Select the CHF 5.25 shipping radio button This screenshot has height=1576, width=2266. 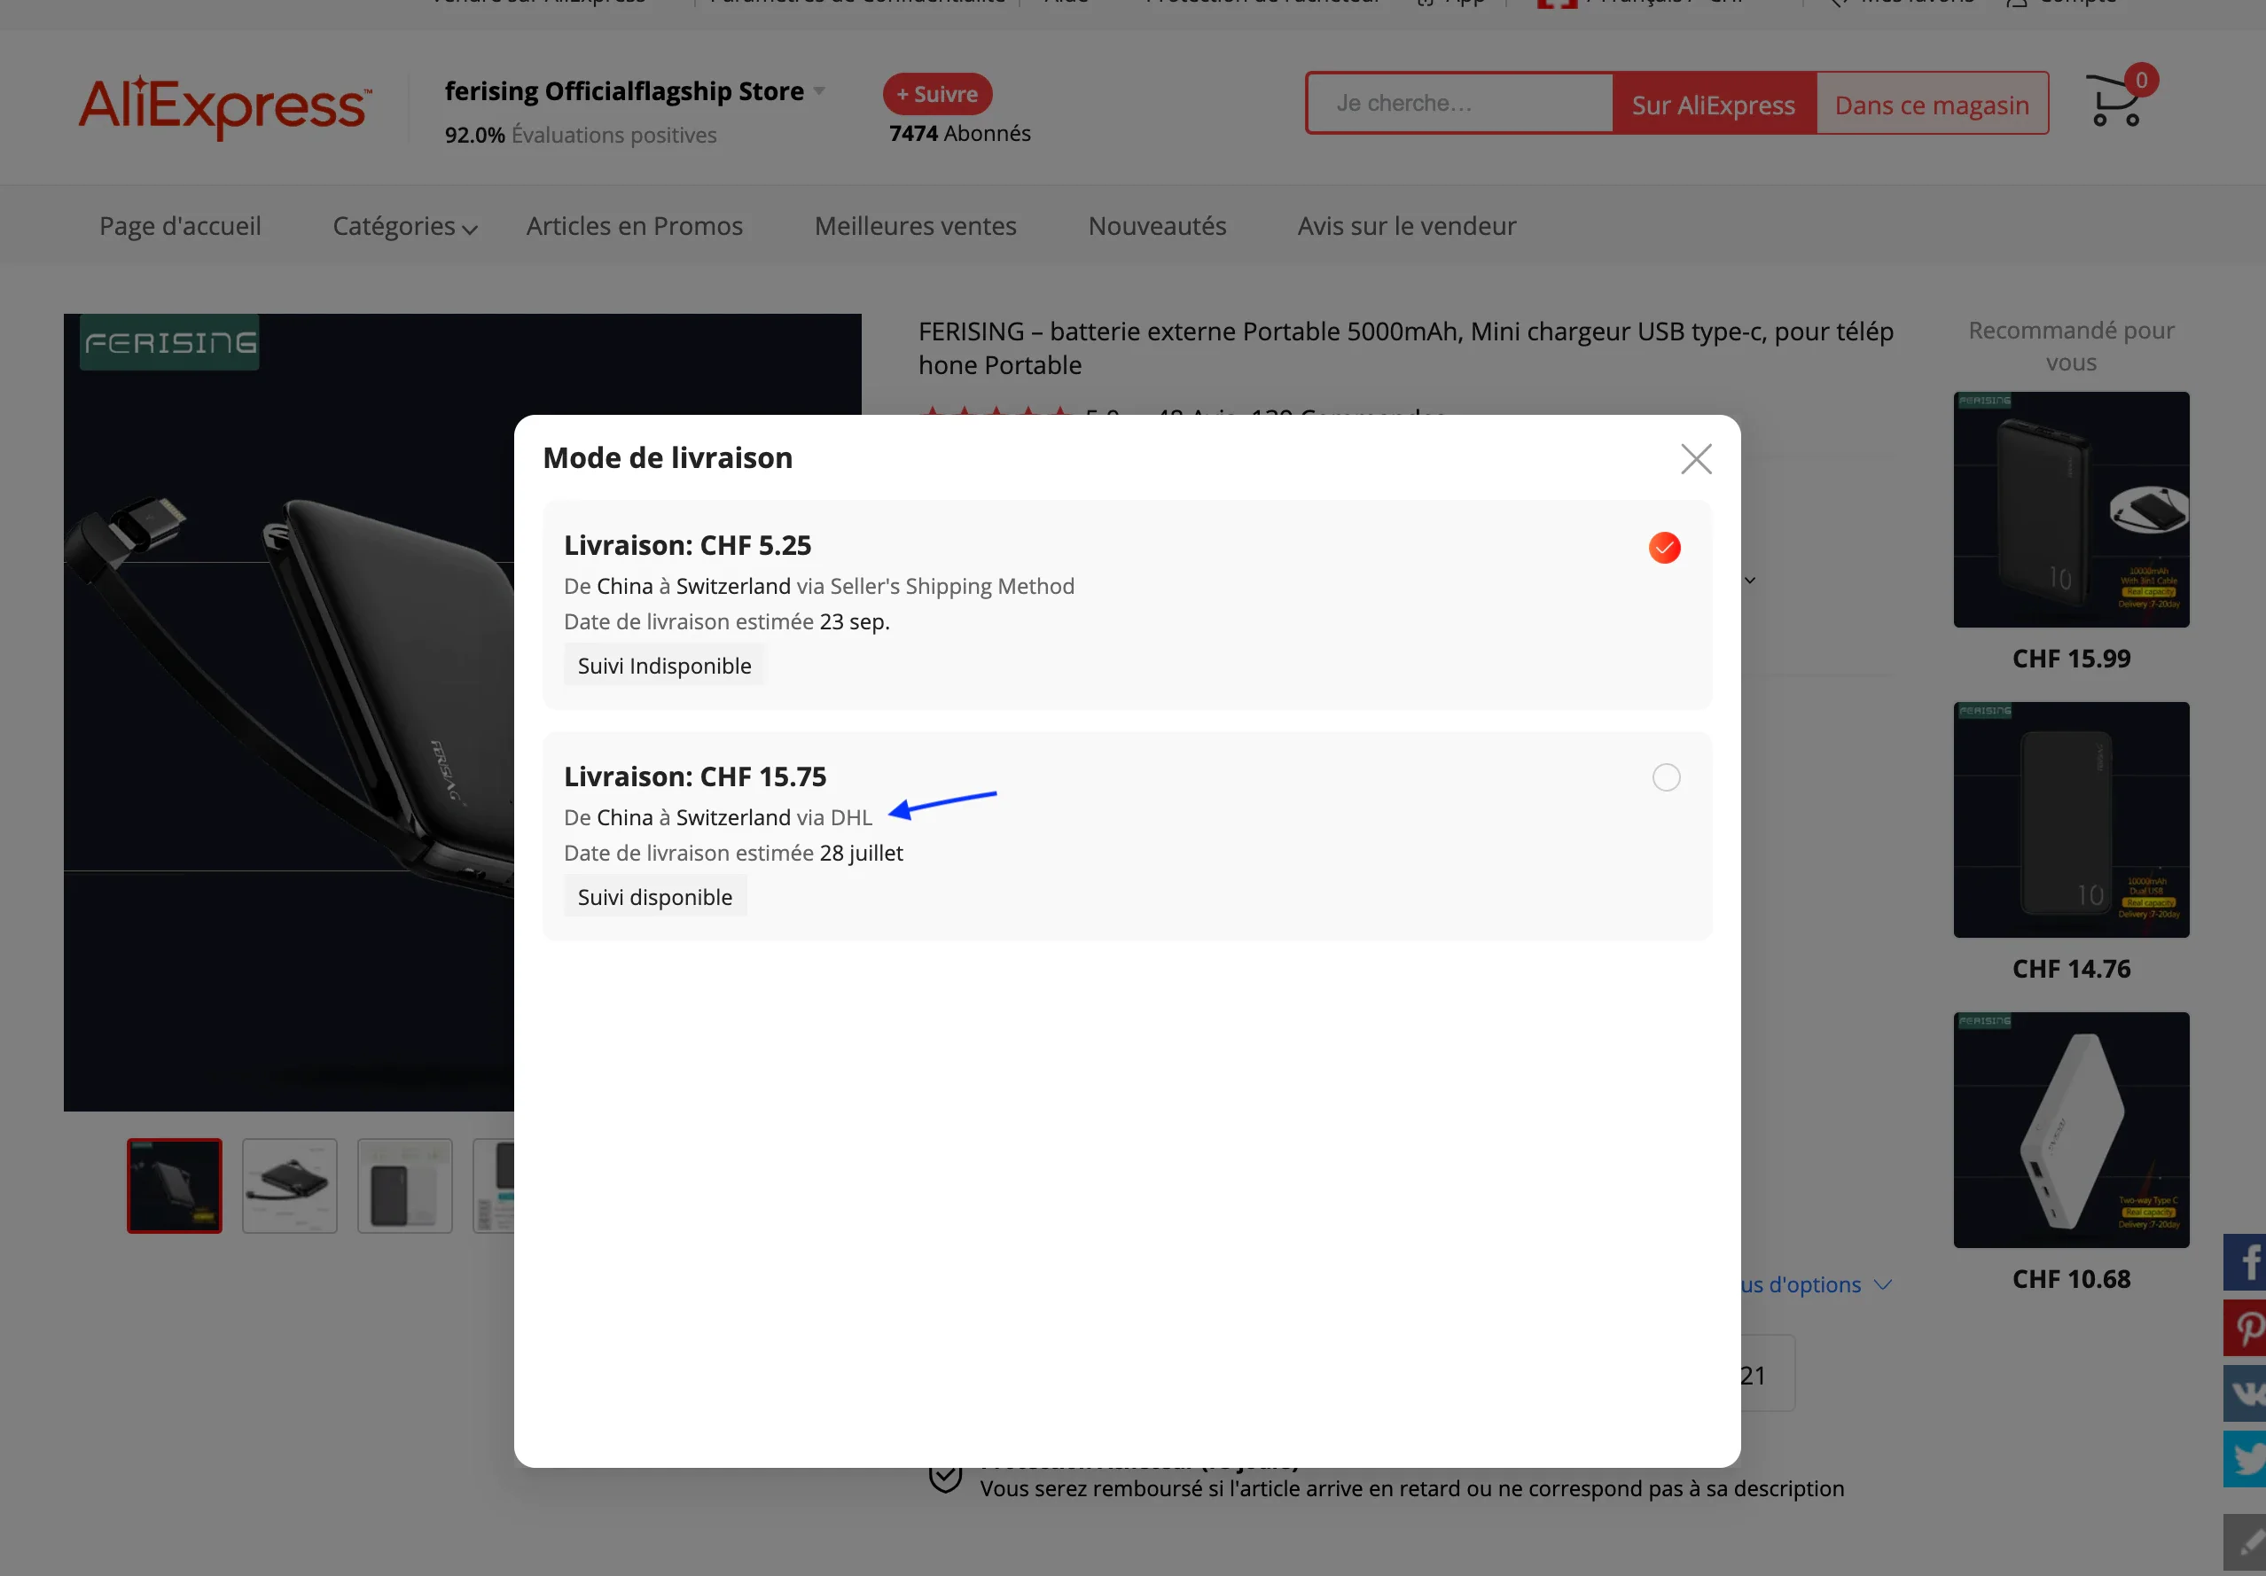pos(1664,548)
